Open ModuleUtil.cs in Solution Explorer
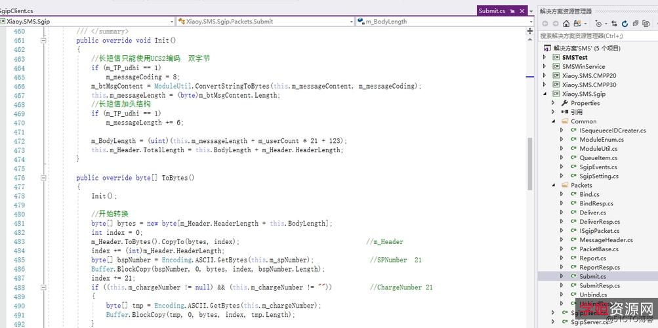The height and width of the screenshot is (328, 658). pyautogui.click(x=598, y=149)
